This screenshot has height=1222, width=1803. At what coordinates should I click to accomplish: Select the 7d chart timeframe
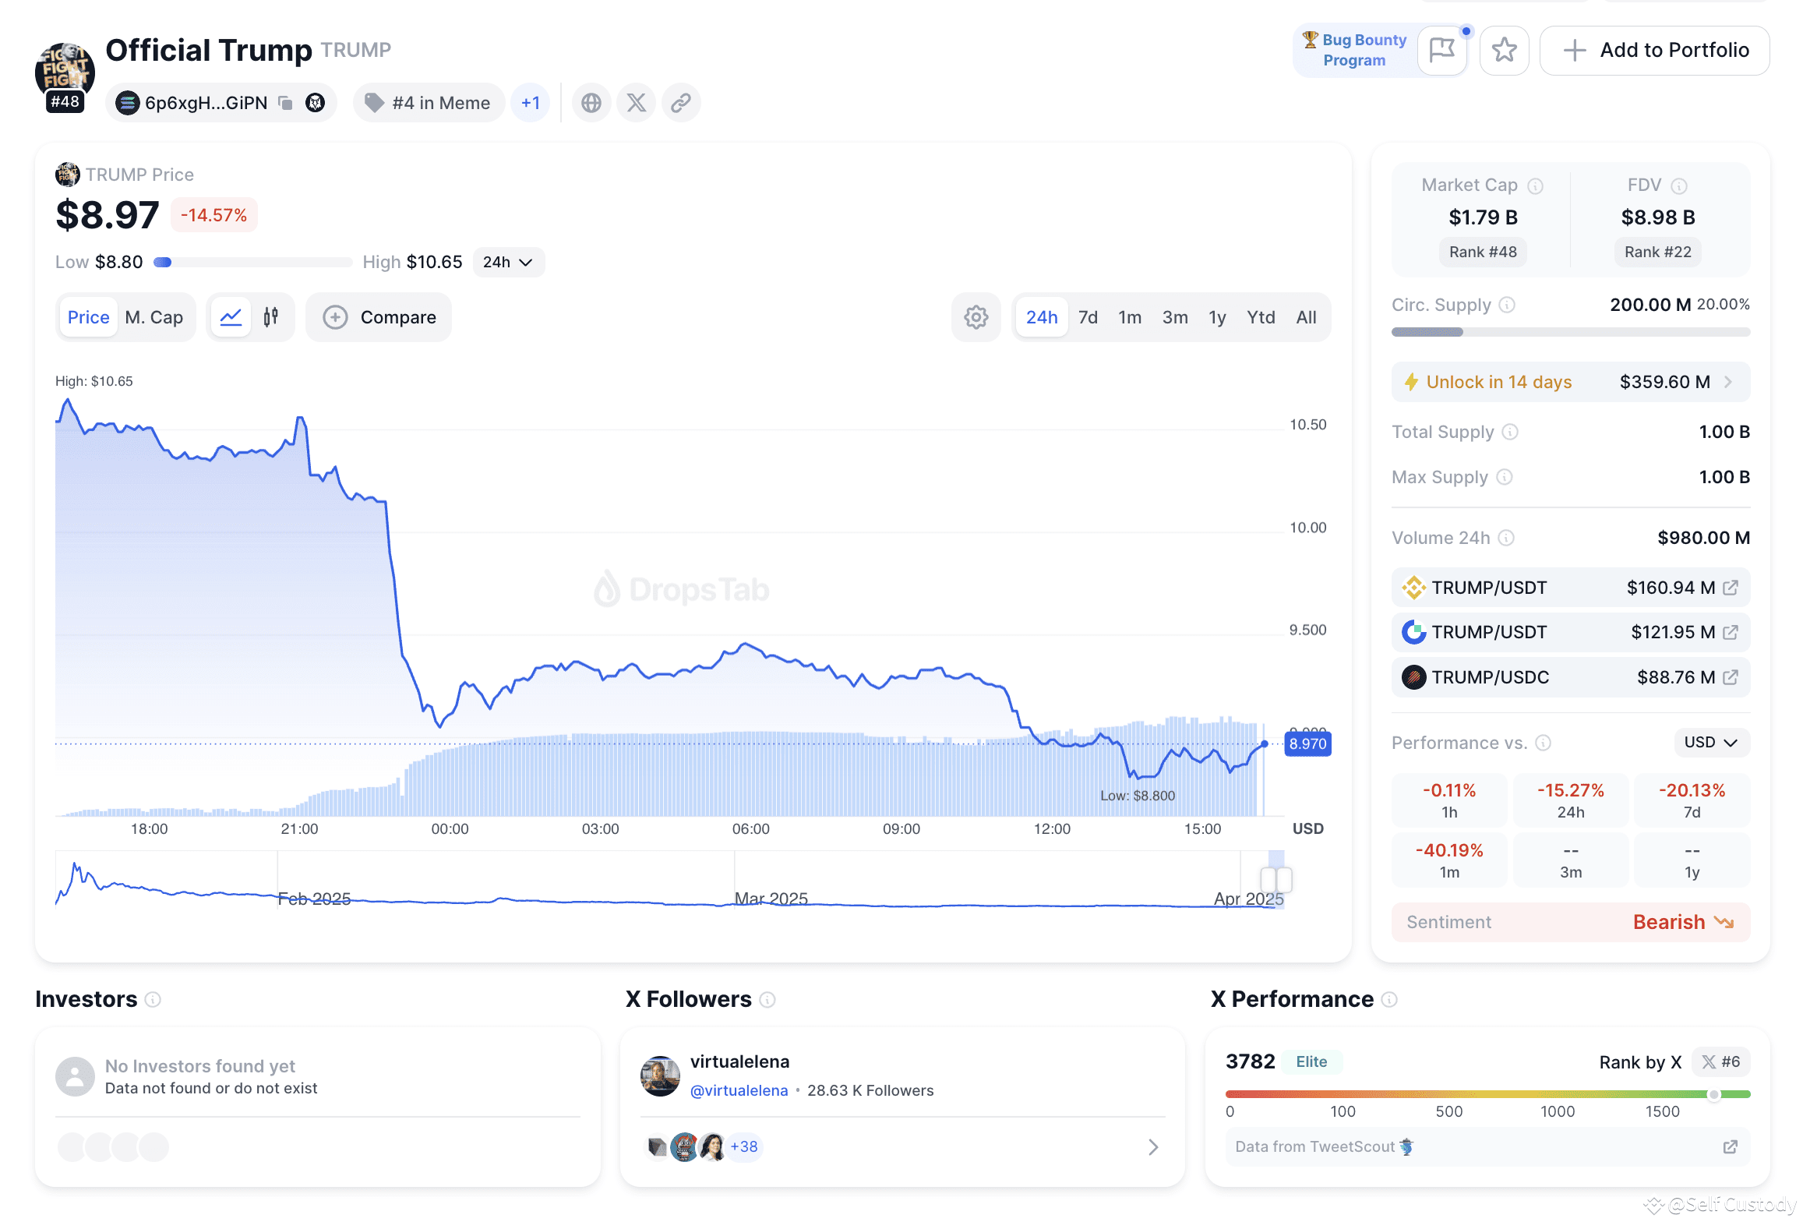point(1089,317)
